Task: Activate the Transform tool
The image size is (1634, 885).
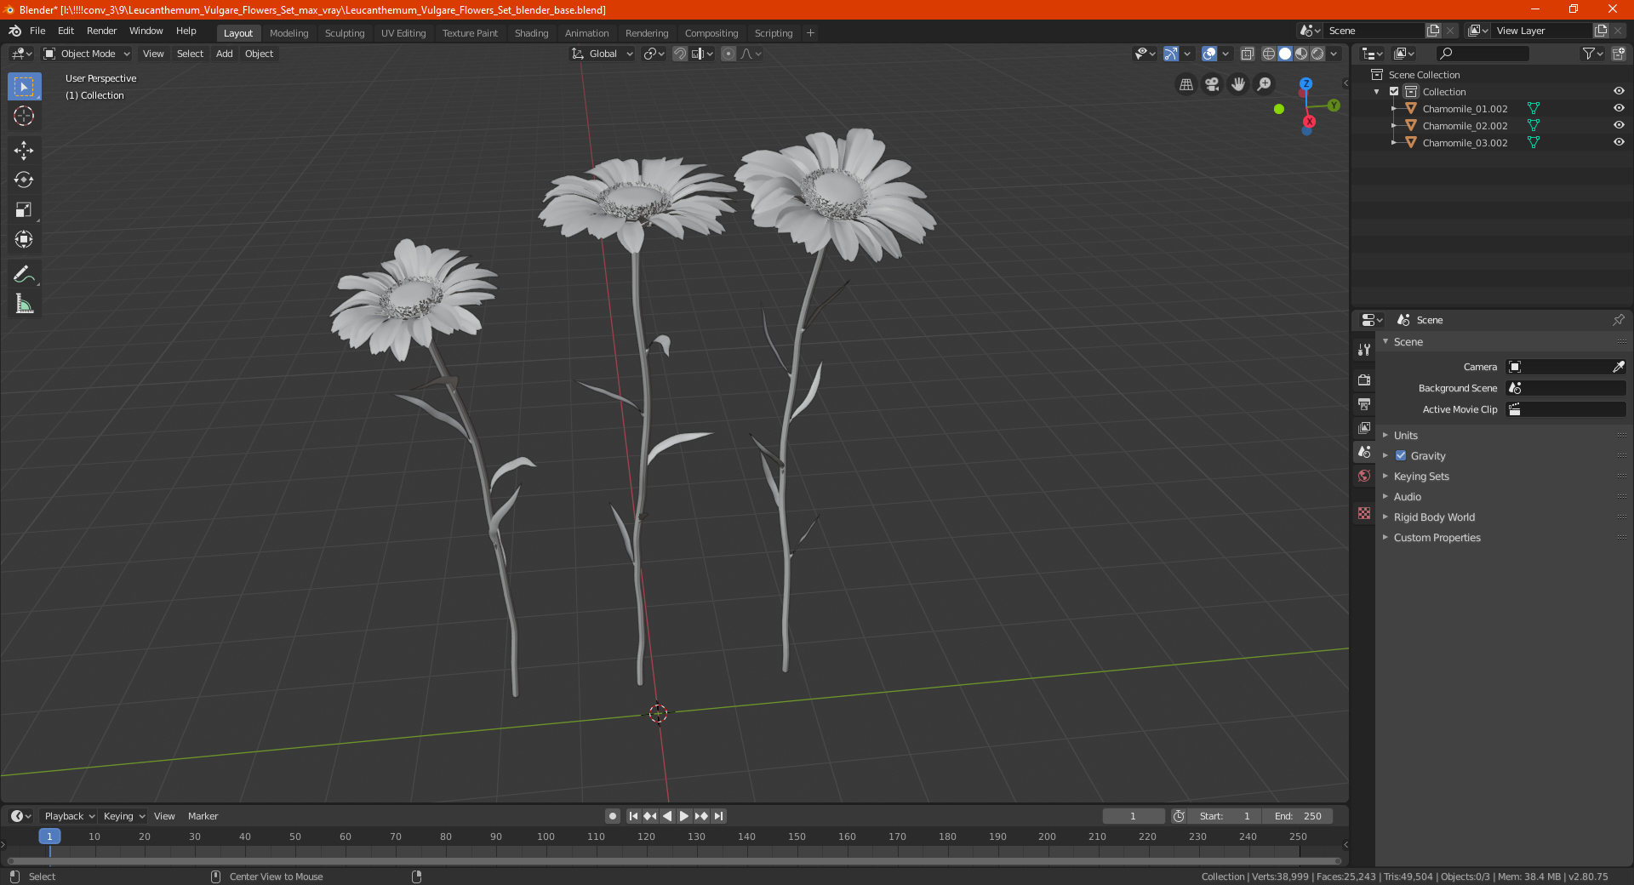Action: 24,240
